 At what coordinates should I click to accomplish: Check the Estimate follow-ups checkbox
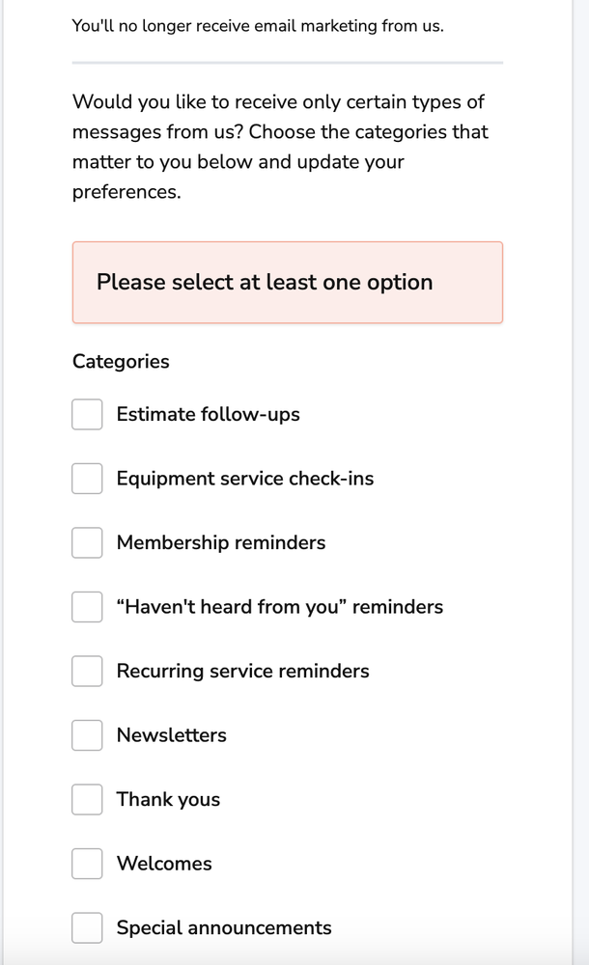(87, 414)
